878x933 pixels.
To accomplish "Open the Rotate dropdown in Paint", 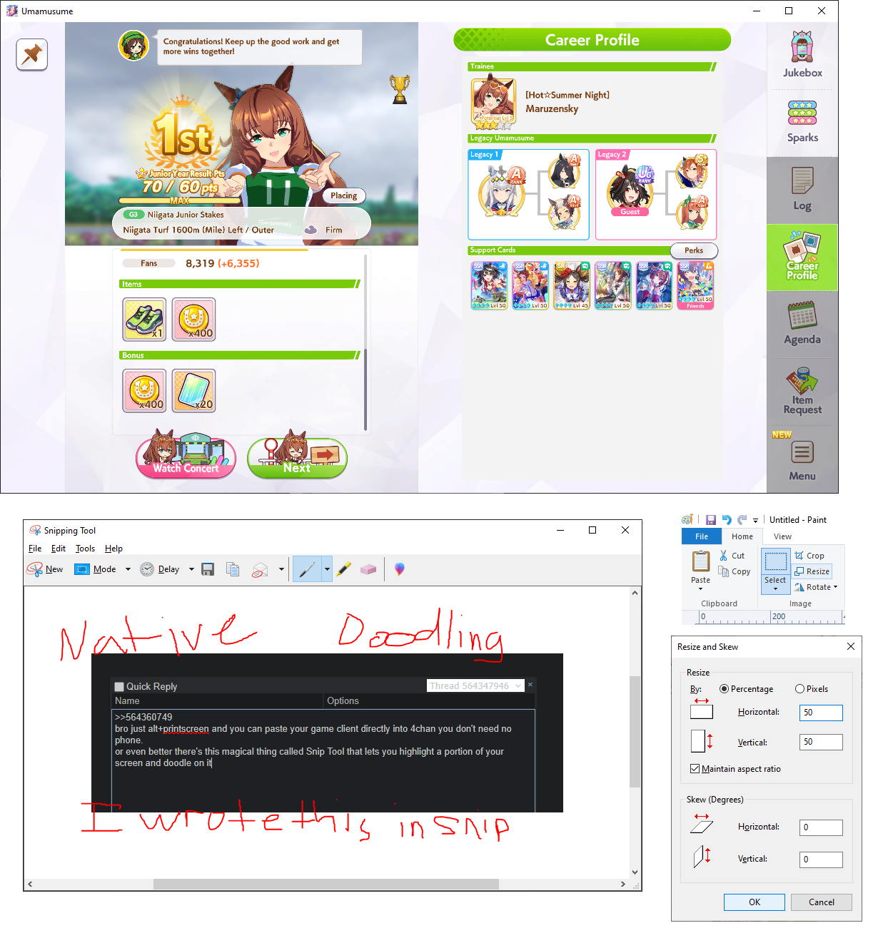I will coord(817,587).
